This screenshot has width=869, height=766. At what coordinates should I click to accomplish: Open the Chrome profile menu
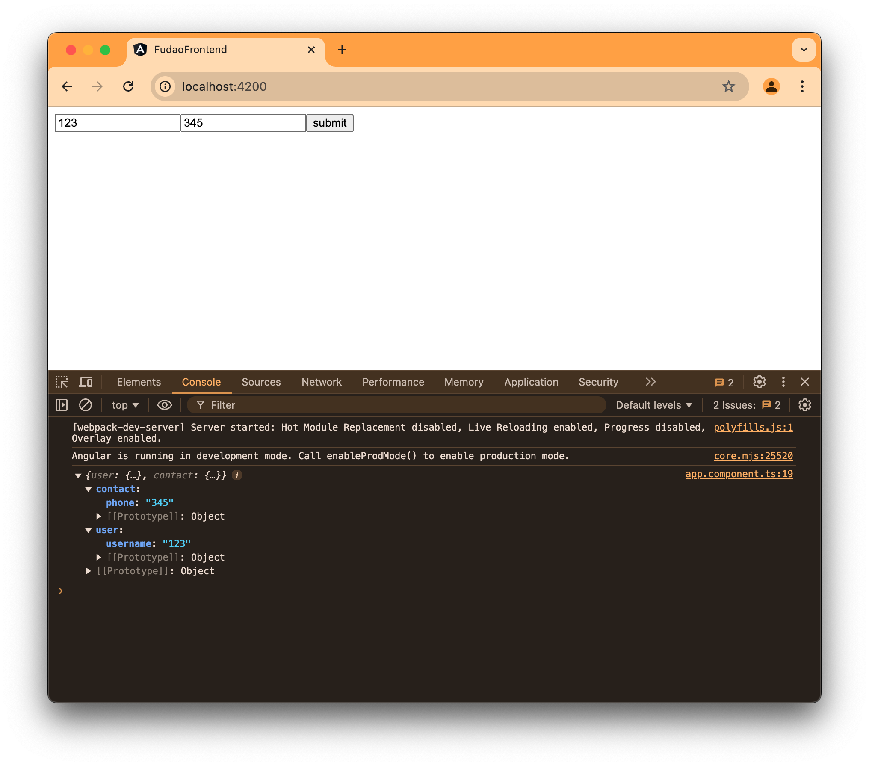[x=771, y=86]
